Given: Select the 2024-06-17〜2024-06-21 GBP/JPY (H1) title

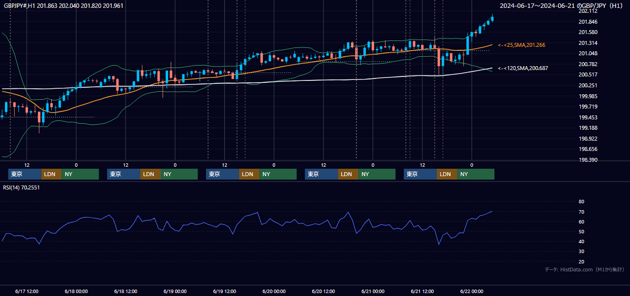Looking at the screenshot, I should click(x=562, y=6).
